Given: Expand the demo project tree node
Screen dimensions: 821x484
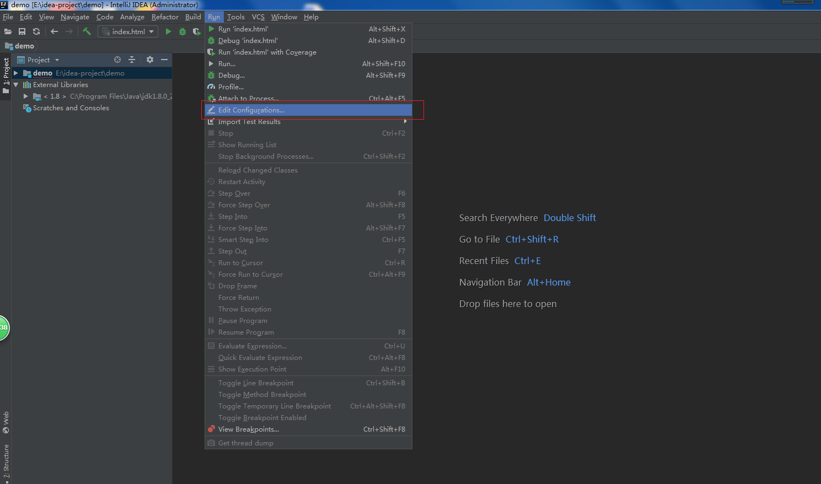Looking at the screenshot, I should tap(16, 73).
